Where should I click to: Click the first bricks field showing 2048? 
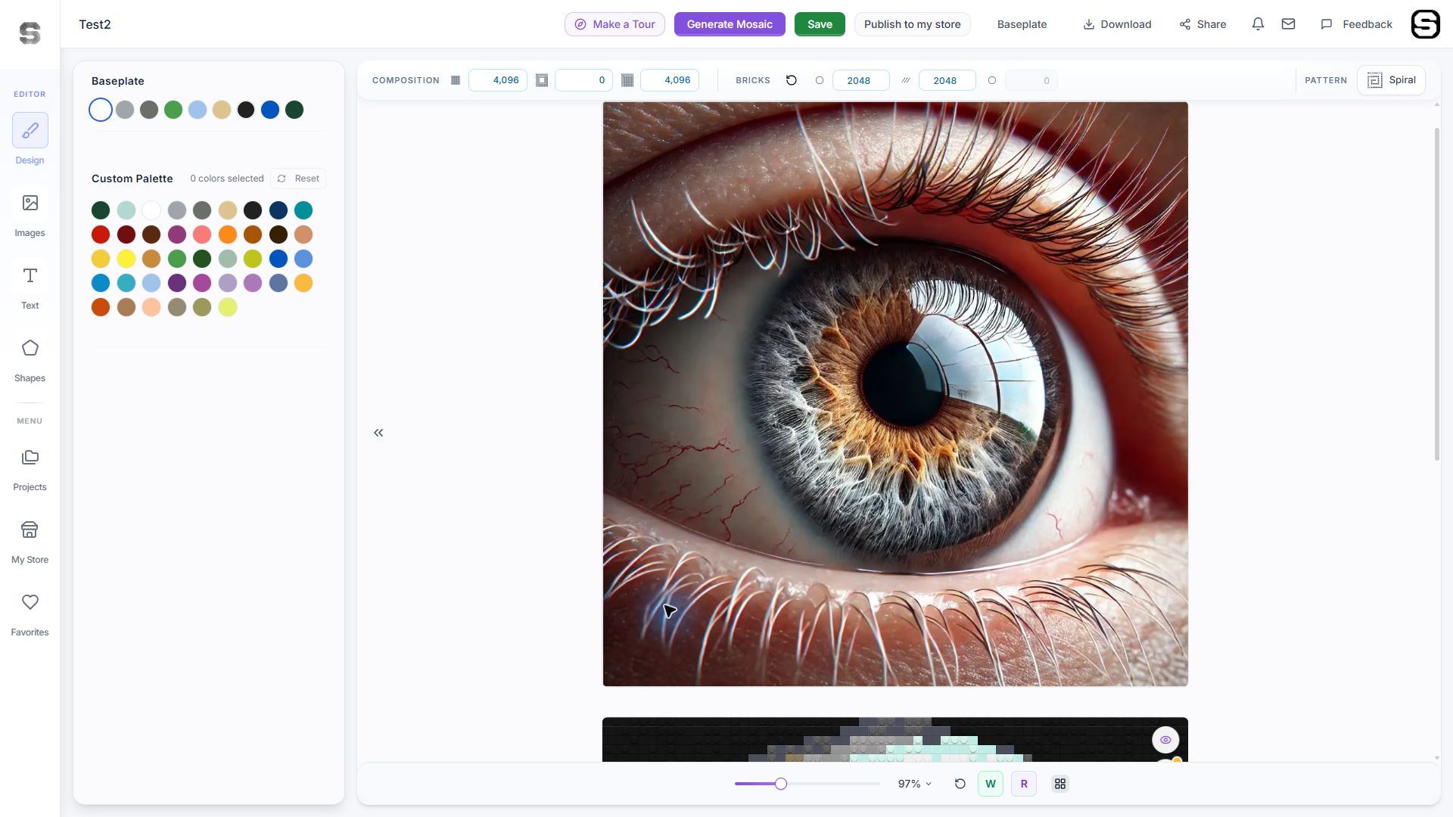(x=860, y=80)
